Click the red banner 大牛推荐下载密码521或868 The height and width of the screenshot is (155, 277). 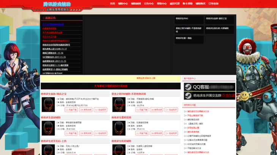tap(110, 86)
